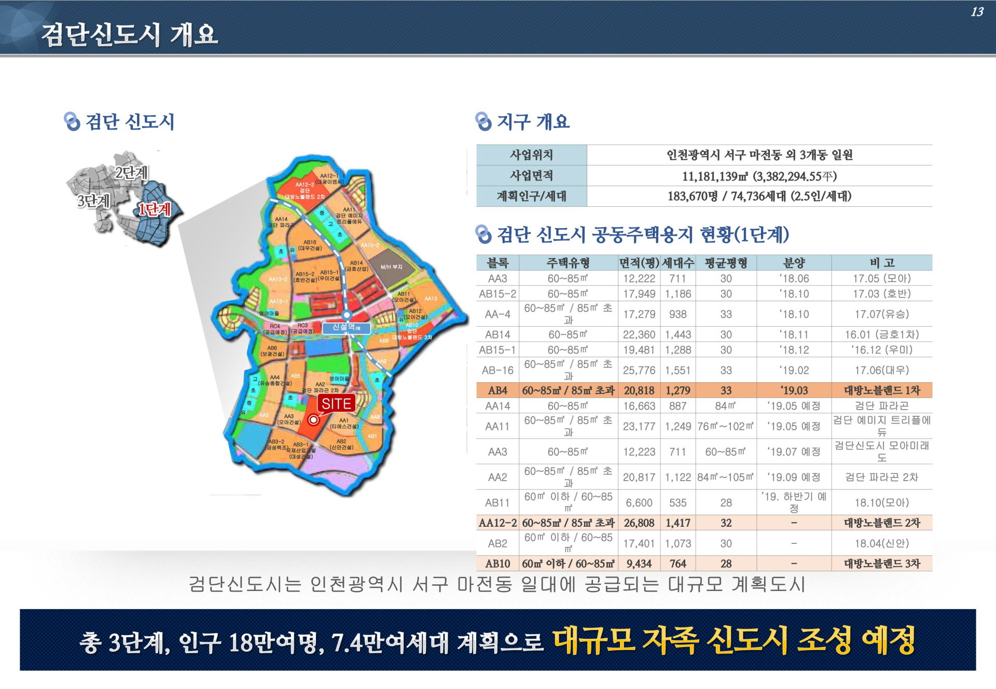The width and height of the screenshot is (996, 689).
Task: Click the bullet icon beside 검단 신도시 heading
Action: tap(72, 122)
